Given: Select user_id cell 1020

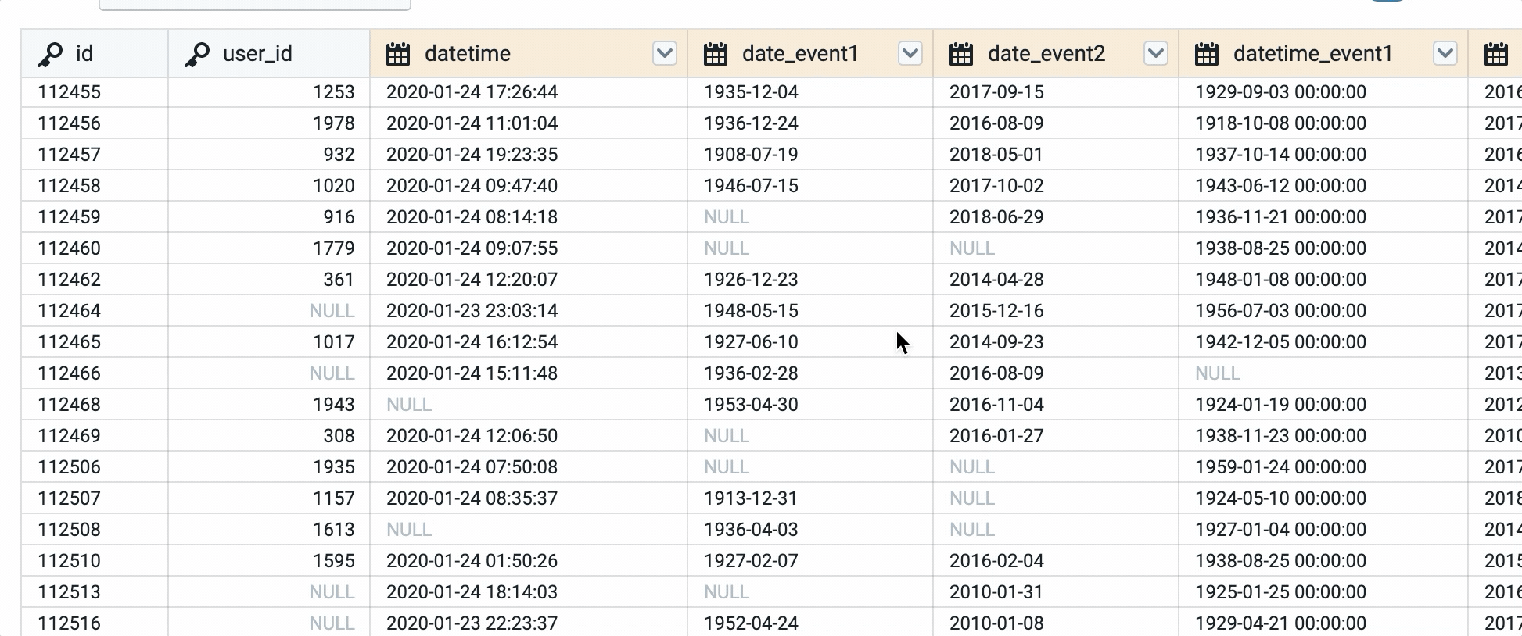Looking at the screenshot, I should tap(269, 186).
